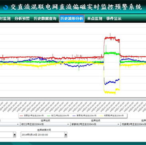Toggle the green 220kV series legend label

(x=60, y=116)
